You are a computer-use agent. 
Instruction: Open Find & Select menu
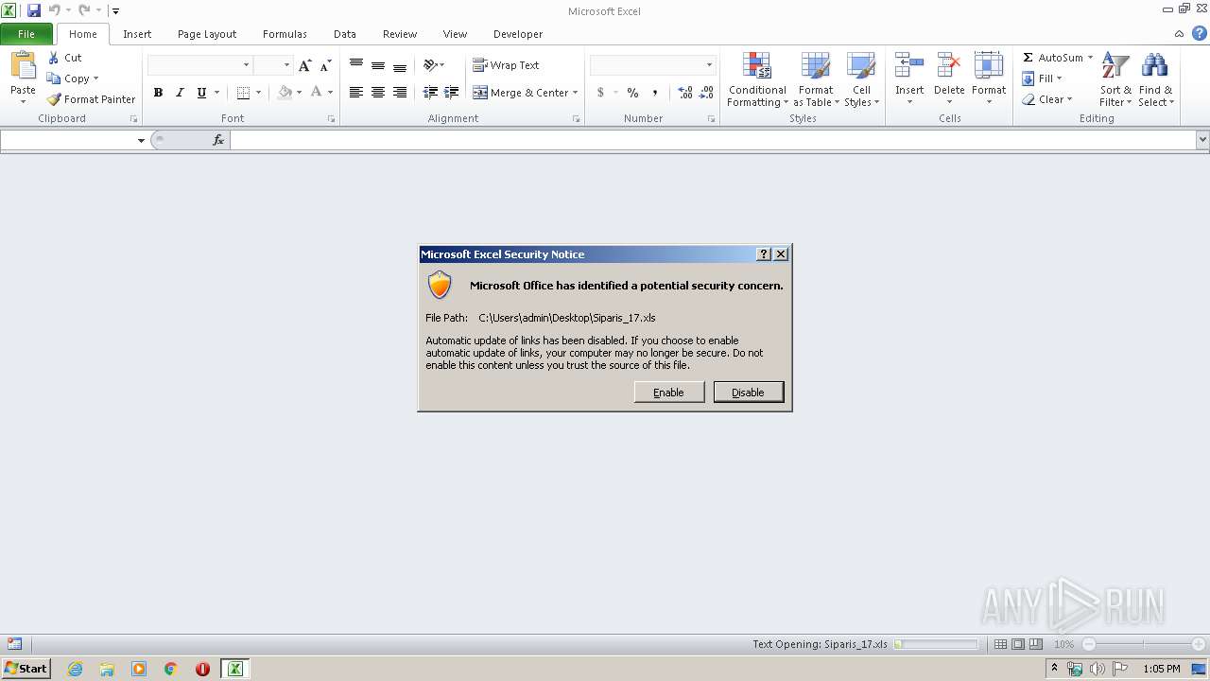click(1155, 80)
